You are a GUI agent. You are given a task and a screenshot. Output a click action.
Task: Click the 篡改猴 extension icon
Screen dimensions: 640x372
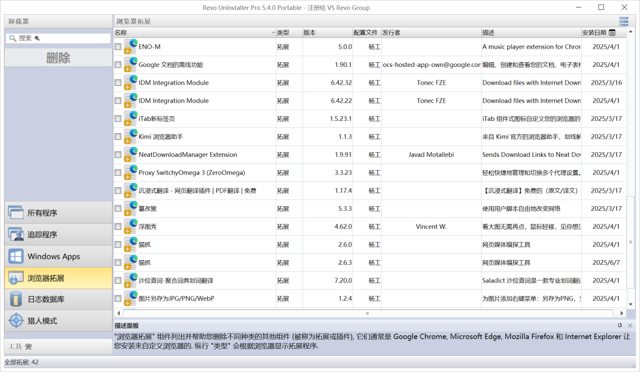coord(130,208)
